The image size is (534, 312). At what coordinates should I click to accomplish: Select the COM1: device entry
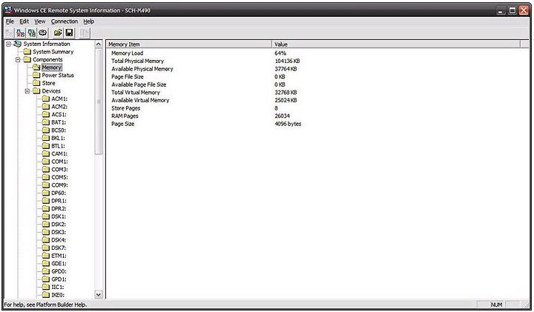(59, 162)
